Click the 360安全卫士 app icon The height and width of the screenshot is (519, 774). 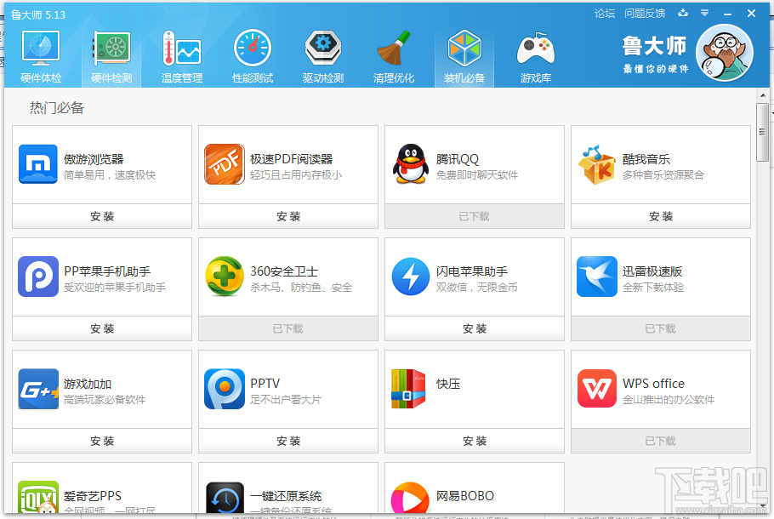click(225, 276)
